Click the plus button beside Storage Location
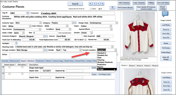Screen dimensions: 176x95 (x=47, y=50)
